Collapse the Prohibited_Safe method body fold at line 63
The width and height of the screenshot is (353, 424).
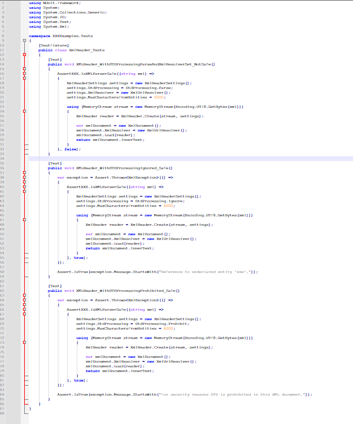24,295
